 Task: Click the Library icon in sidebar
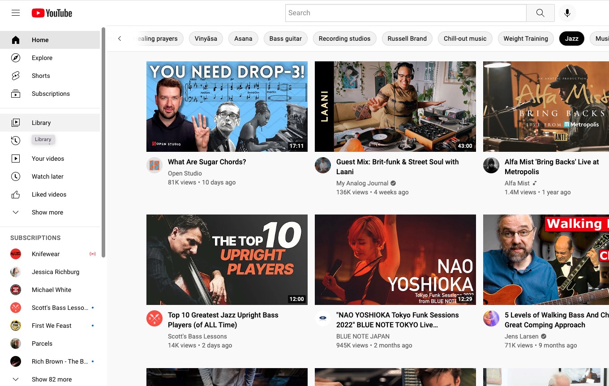pos(16,123)
